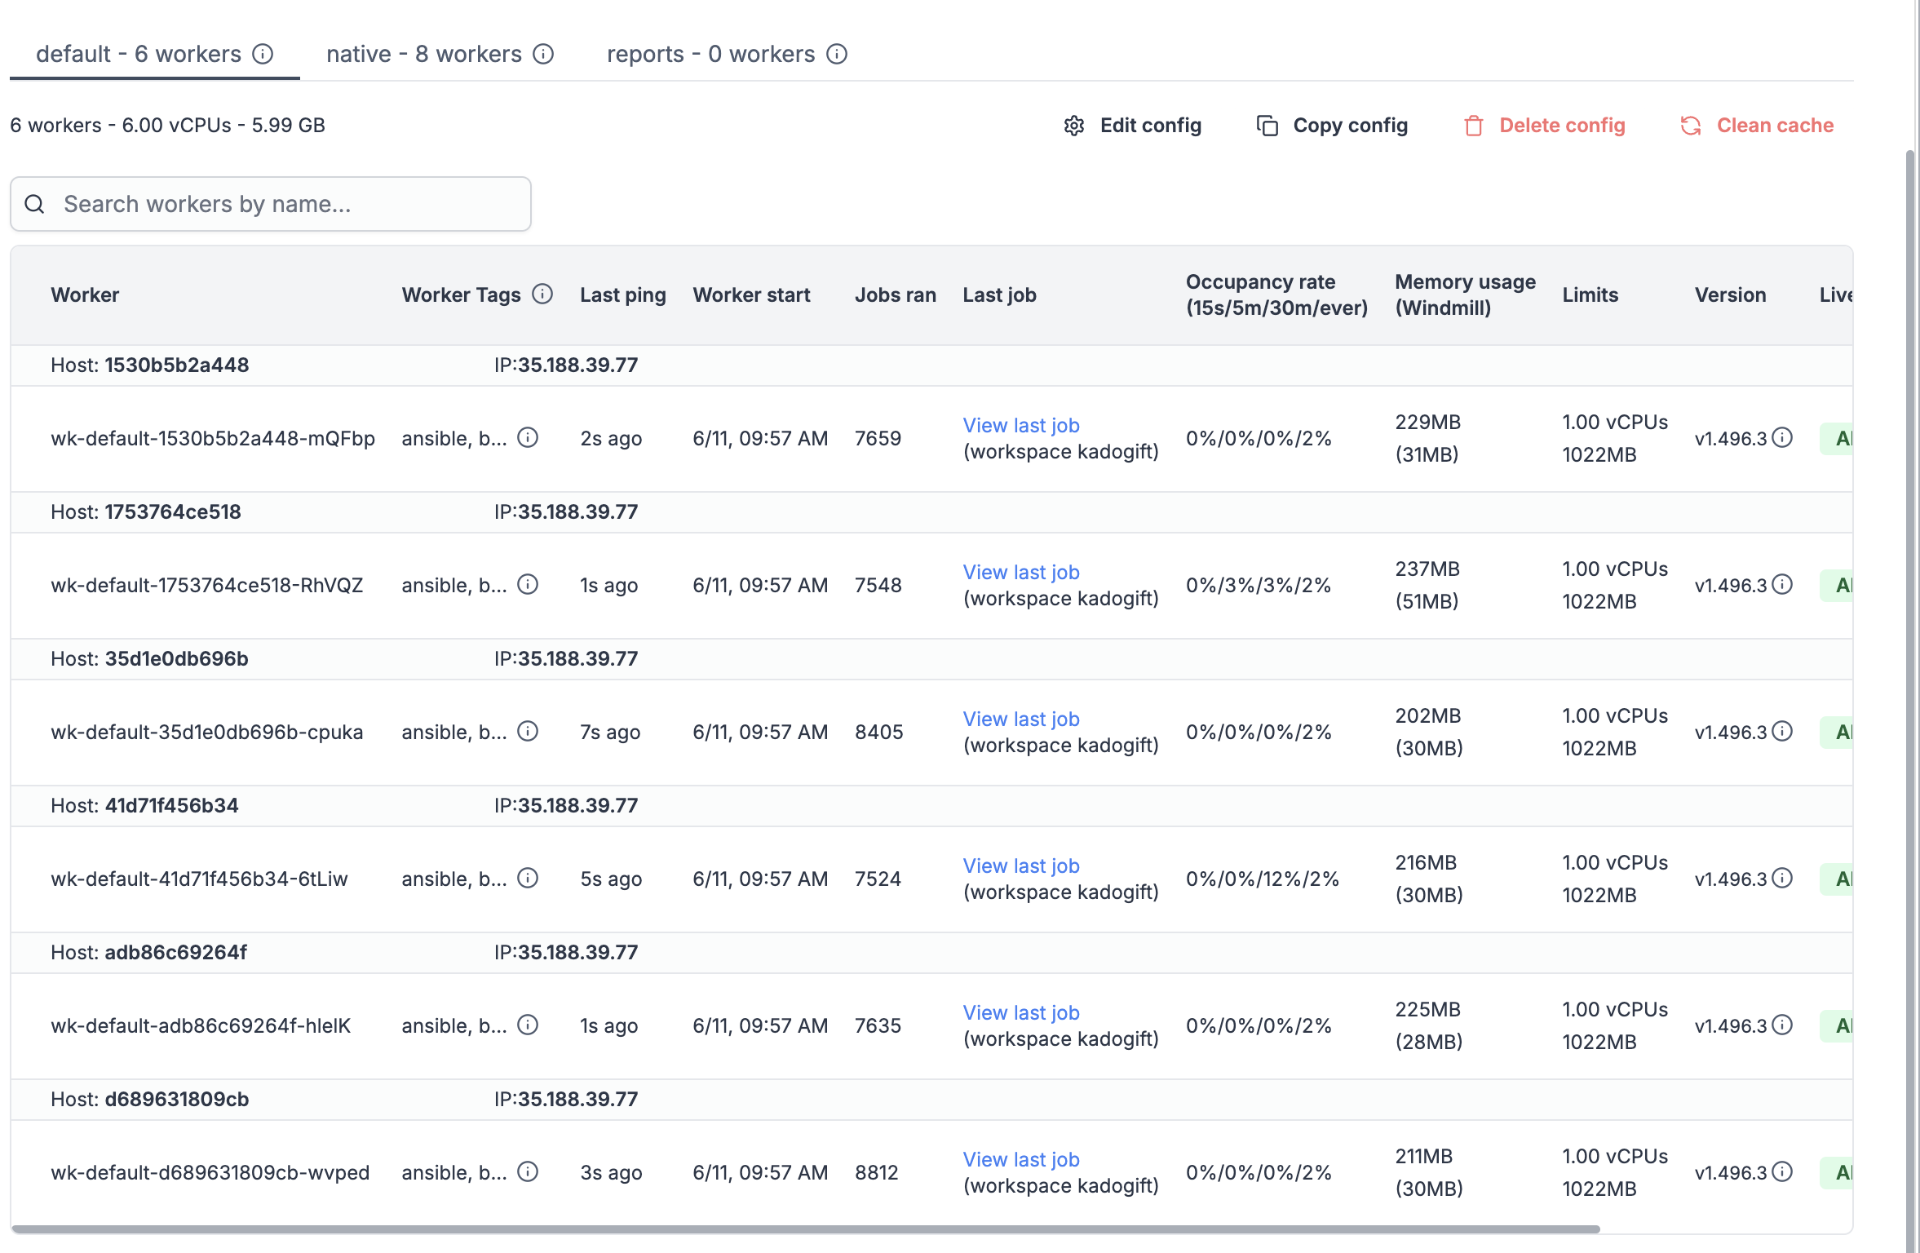Click host name 1753764ce518

click(x=173, y=511)
